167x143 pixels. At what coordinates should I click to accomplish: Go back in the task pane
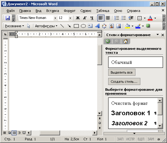point(108,41)
